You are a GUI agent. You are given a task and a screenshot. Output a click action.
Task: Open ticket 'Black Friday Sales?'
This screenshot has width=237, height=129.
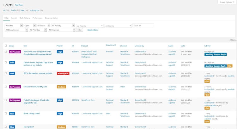(32, 114)
